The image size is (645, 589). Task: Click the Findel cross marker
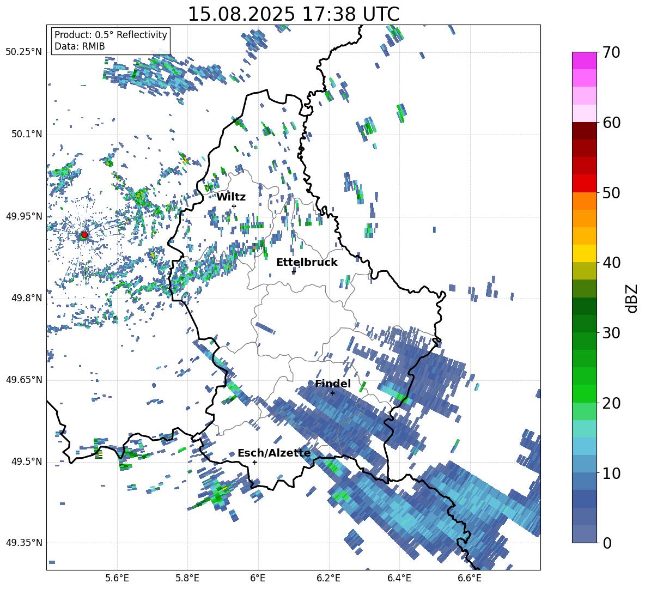click(x=333, y=393)
